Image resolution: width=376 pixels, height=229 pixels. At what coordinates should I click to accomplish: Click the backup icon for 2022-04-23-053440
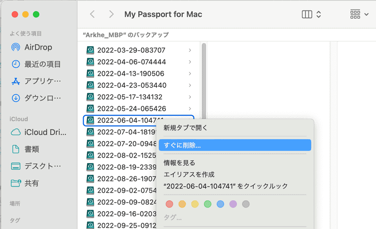click(90, 85)
